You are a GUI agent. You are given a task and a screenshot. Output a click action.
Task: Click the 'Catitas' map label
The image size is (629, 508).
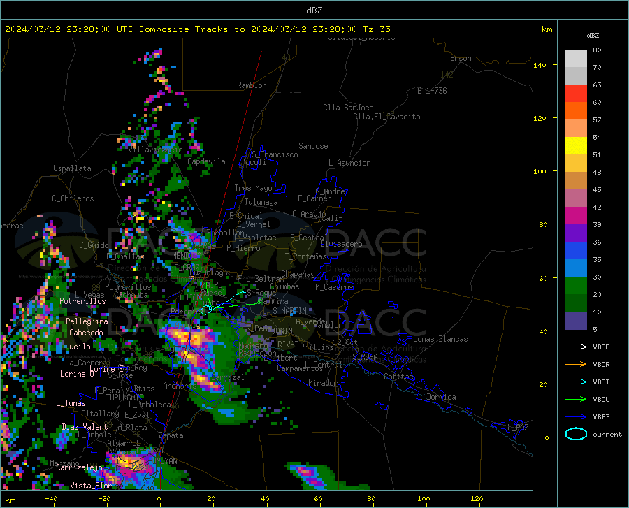pyautogui.click(x=398, y=377)
